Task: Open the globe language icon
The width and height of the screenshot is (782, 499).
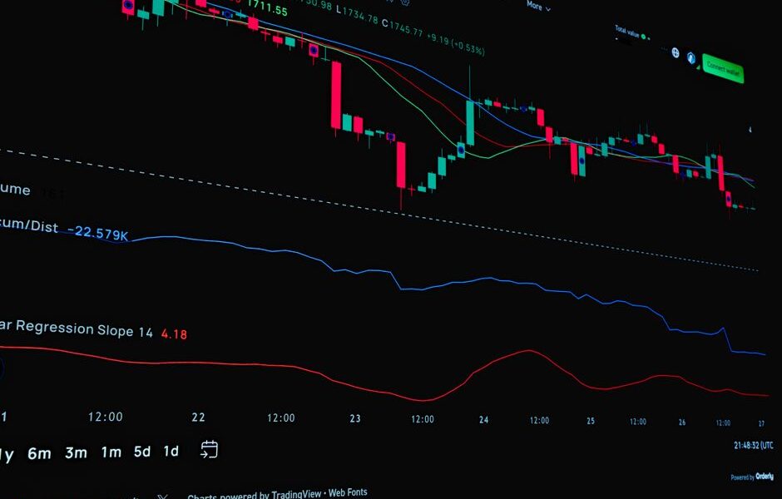Action: [676, 52]
